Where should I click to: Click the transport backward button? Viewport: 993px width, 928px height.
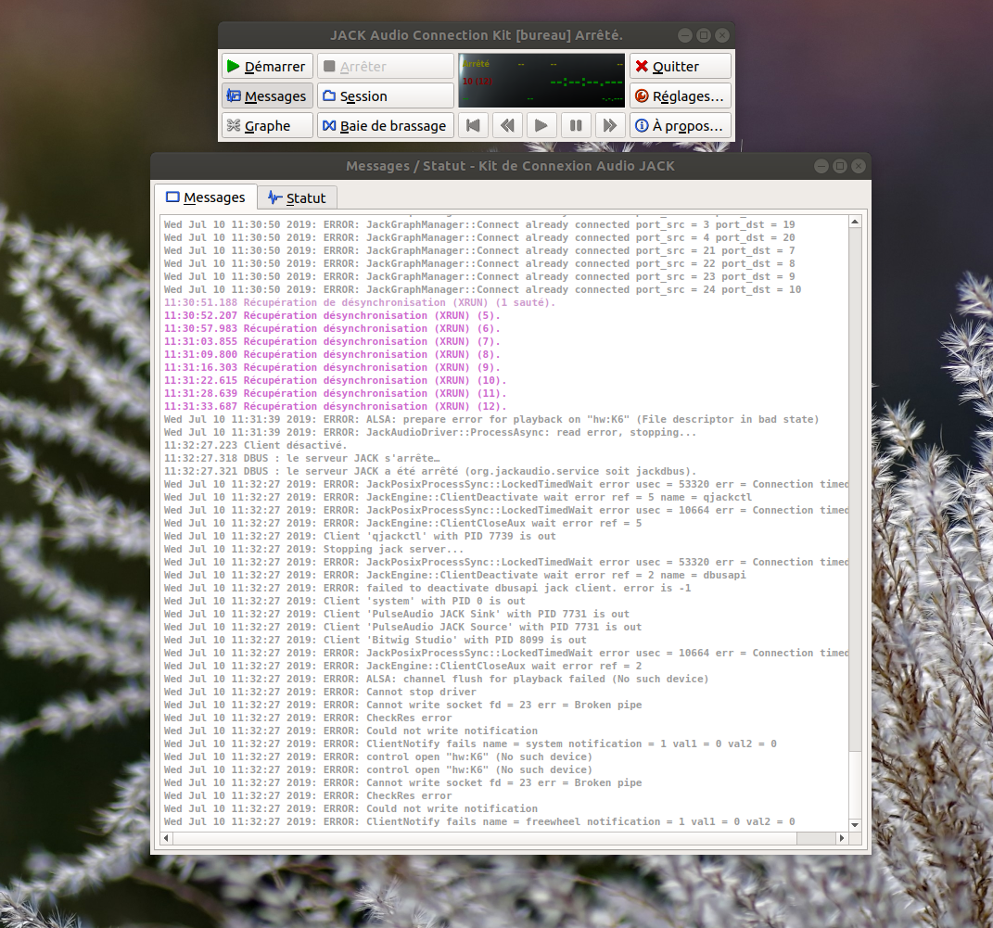coord(507,126)
